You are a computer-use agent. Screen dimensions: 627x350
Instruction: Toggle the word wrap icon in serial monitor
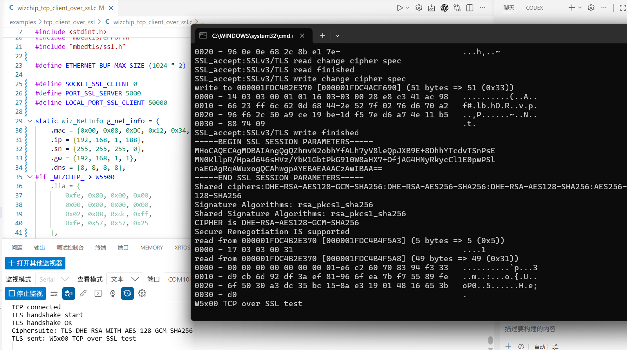(69, 293)
